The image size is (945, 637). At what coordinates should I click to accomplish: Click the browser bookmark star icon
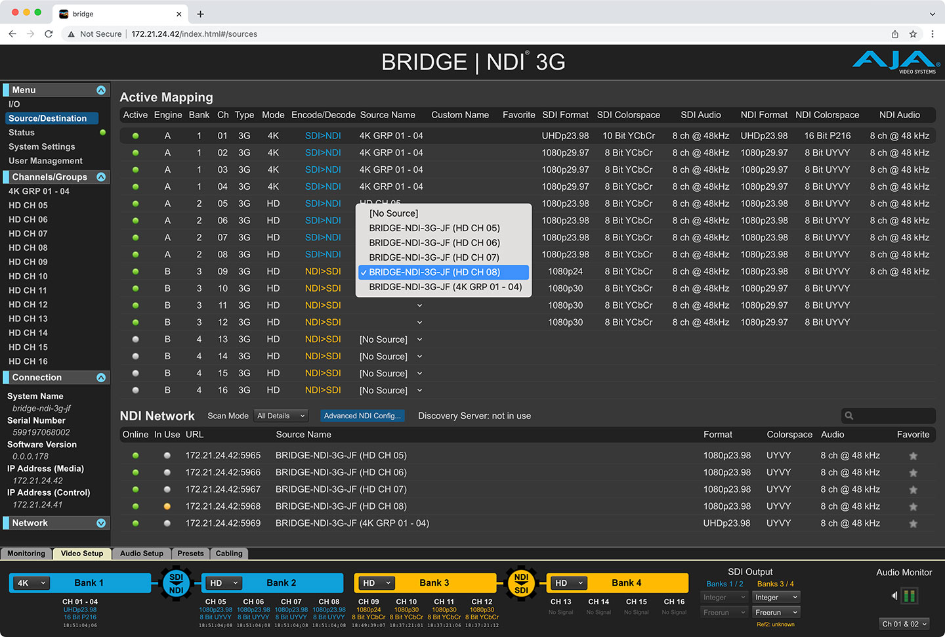point(913,34)
